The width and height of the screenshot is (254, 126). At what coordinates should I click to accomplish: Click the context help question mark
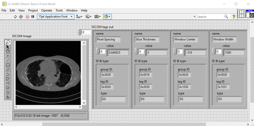click(x=234, y=17)
